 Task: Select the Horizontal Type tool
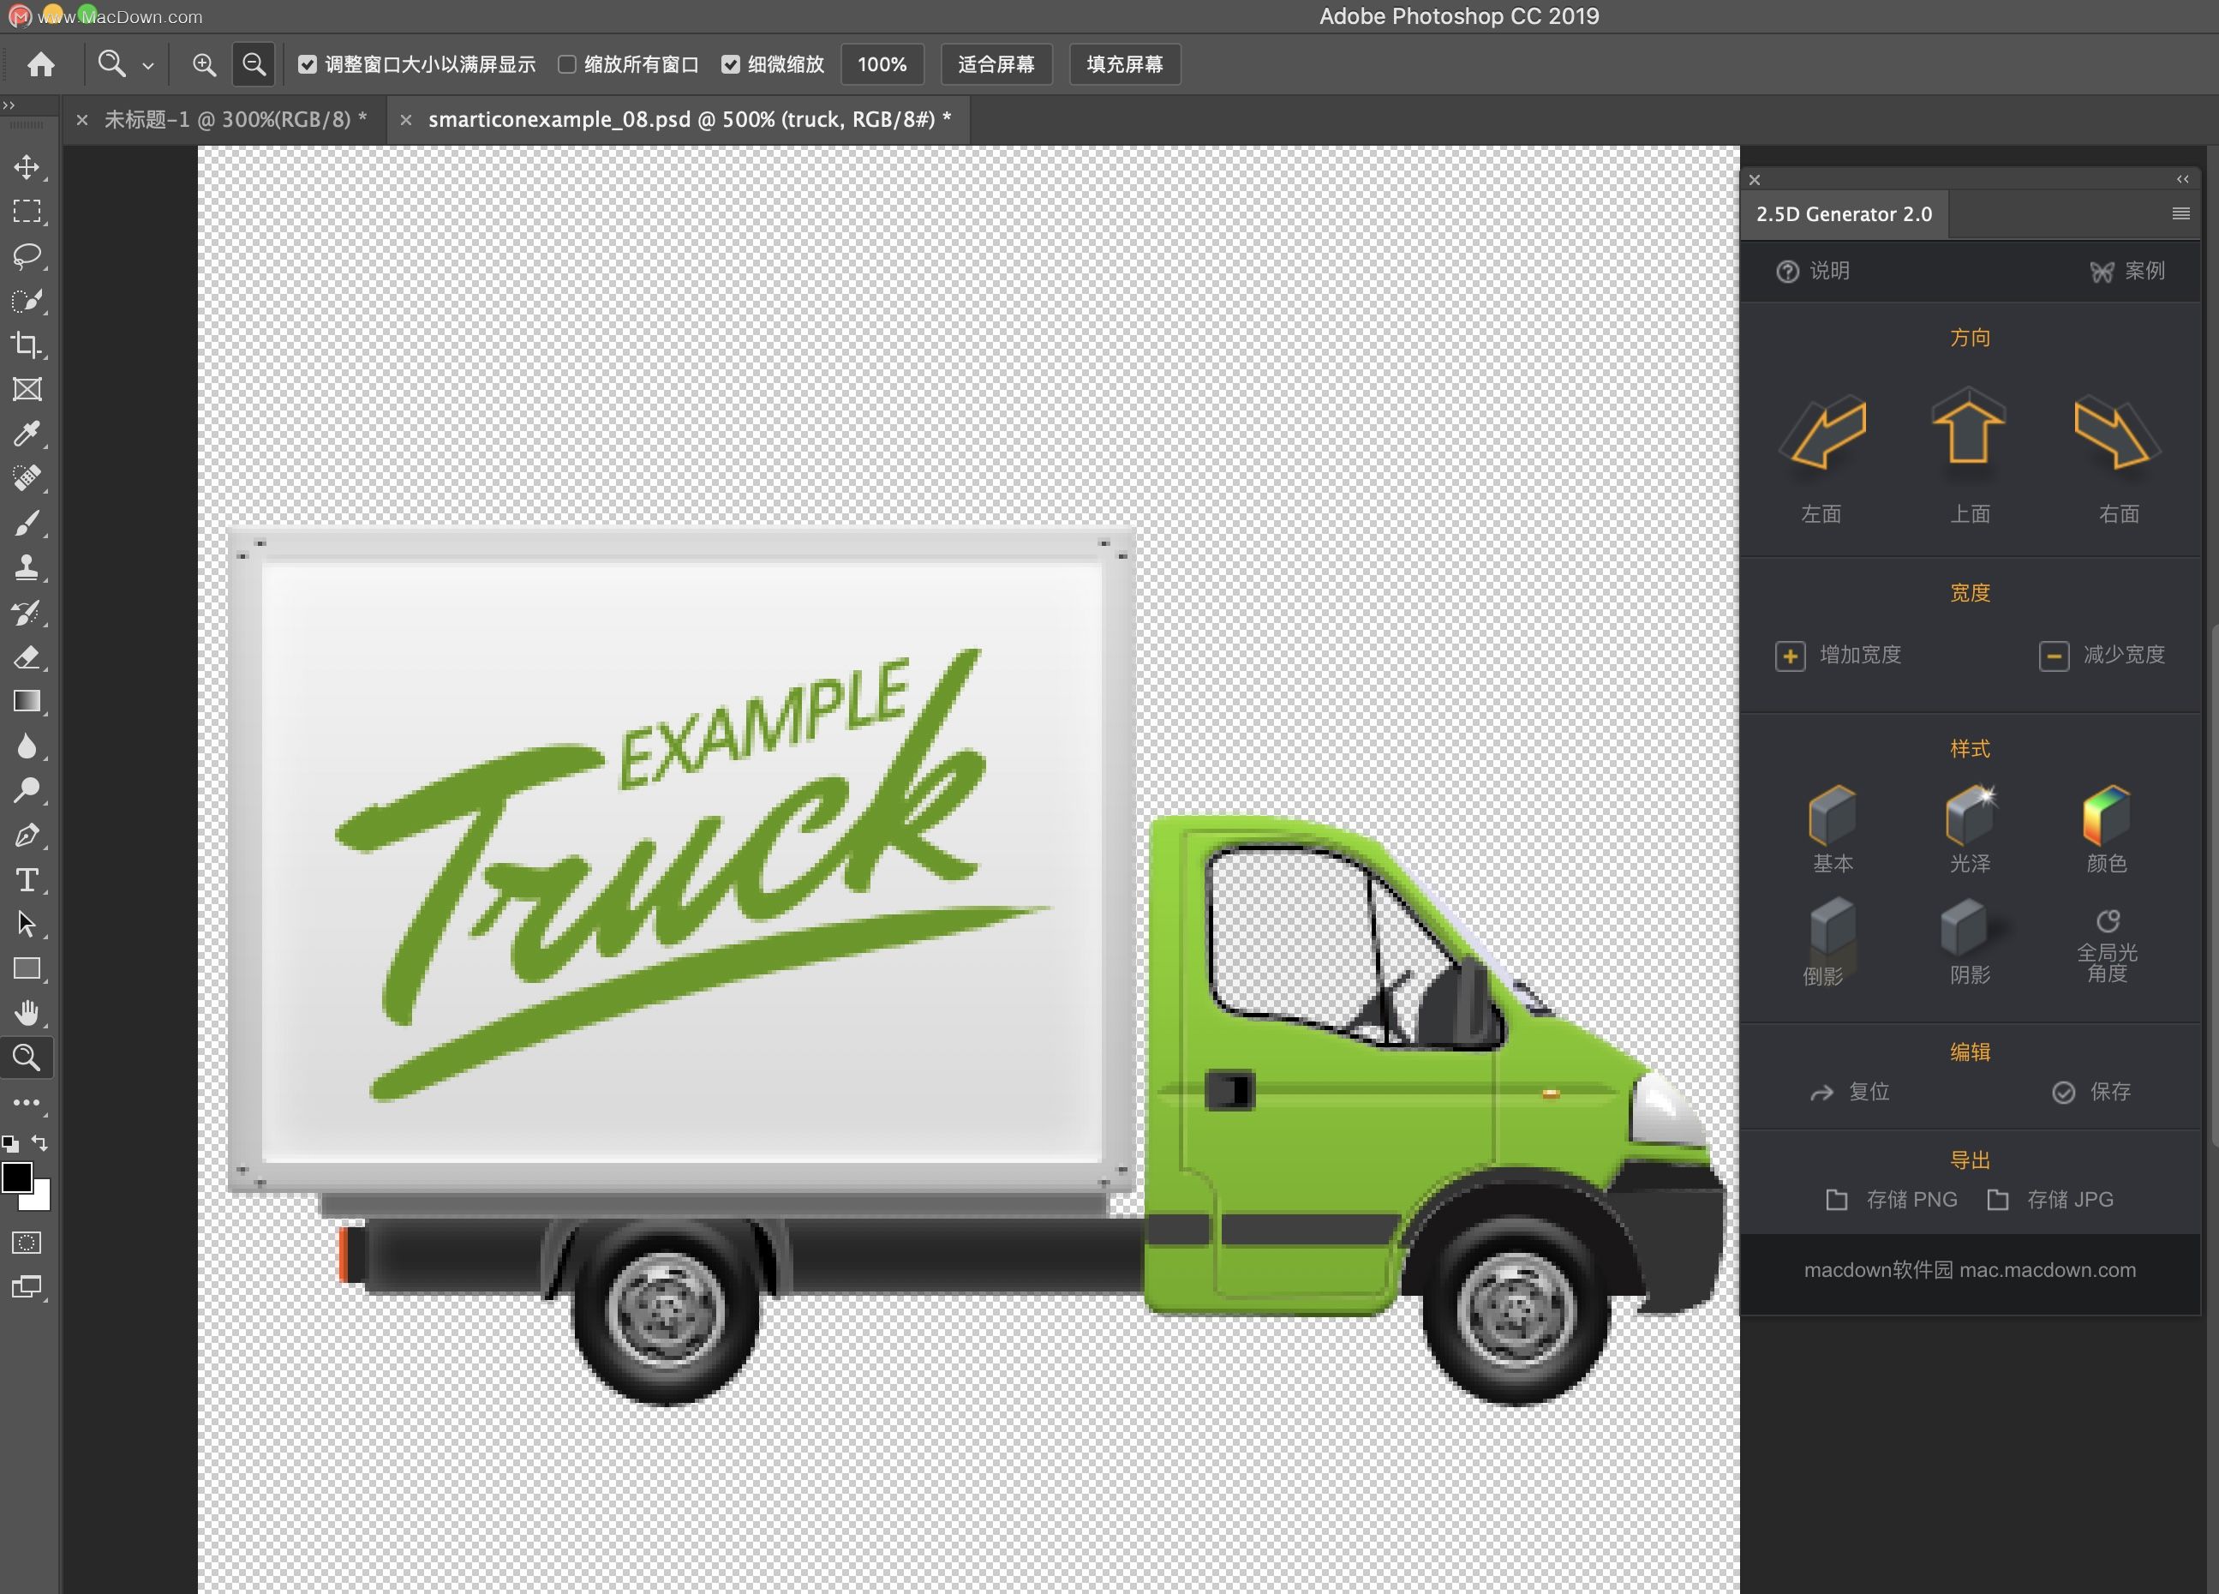[x=27, y=879]
